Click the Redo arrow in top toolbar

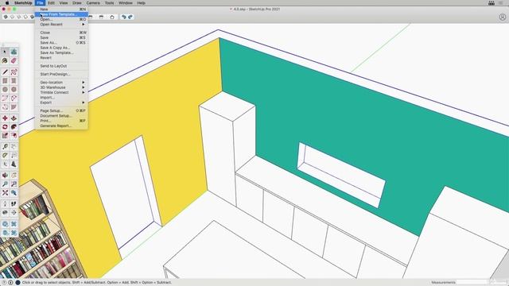pyautogui.click(x=130, y=17)
